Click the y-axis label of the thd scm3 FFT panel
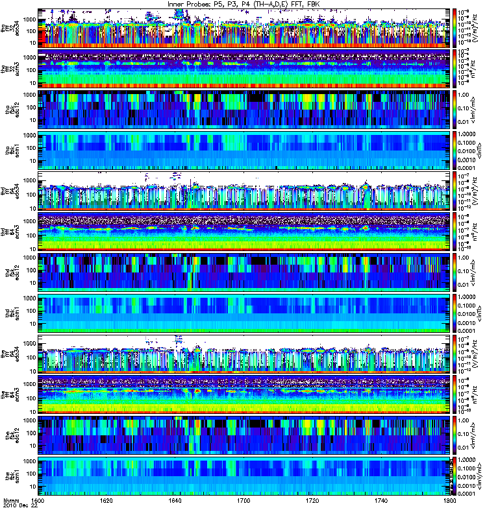This screenshot has height=519, width=487. tap(10, 232)
